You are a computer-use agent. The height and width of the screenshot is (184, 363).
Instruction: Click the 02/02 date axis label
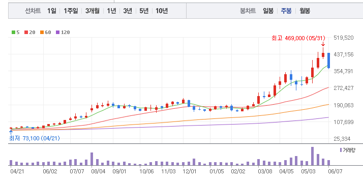(x=238, y=171)
